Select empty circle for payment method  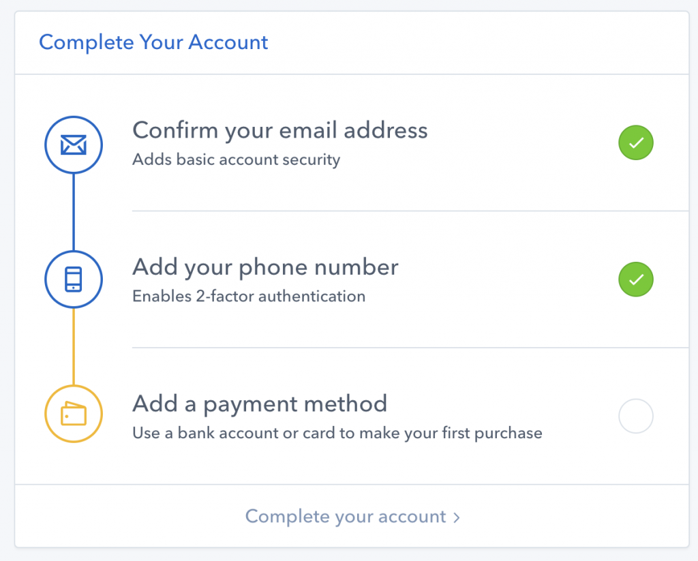[x=636, y=416]
